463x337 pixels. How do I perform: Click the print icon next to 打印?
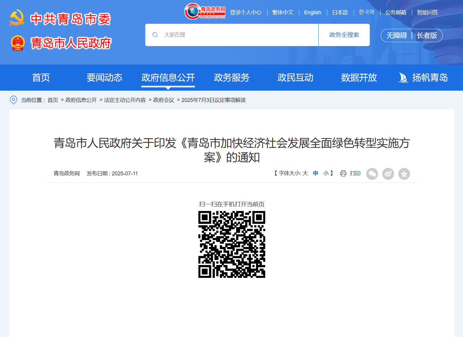[343, 174]
